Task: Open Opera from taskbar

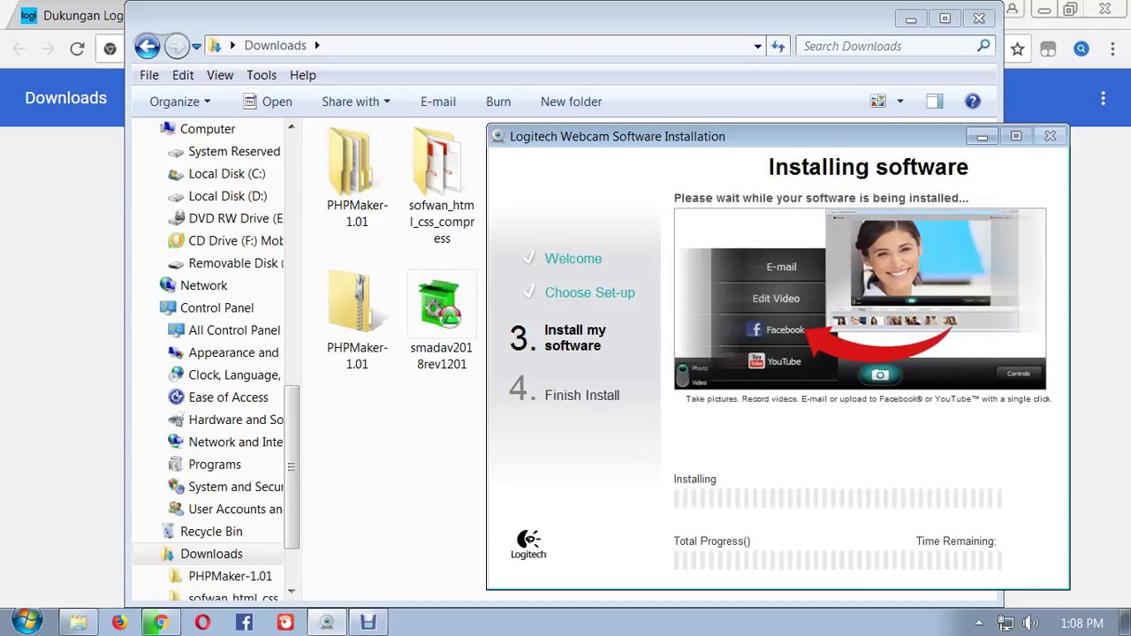Action: pyautogui.click(x=202, y=623)
